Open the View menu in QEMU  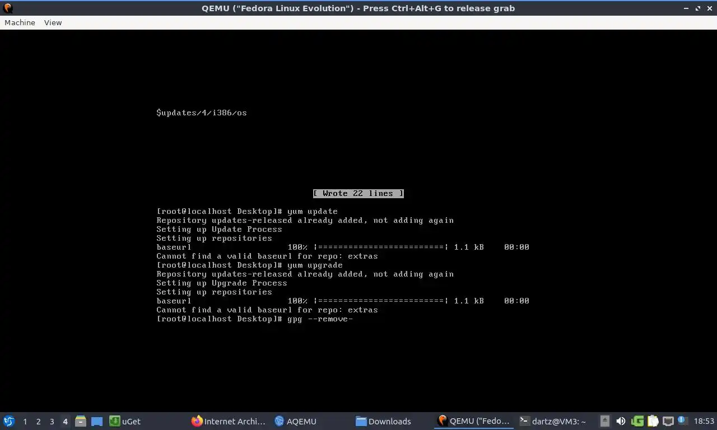pyautogui.click(x=53, y=22)
